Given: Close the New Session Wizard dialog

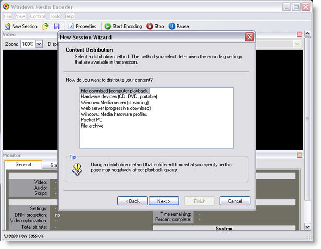Looking at the screenshot, I should pos(250,37).
